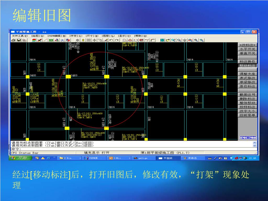Toggle the 水平开关 button
The image size is (268, 201).
coord(247,49)
